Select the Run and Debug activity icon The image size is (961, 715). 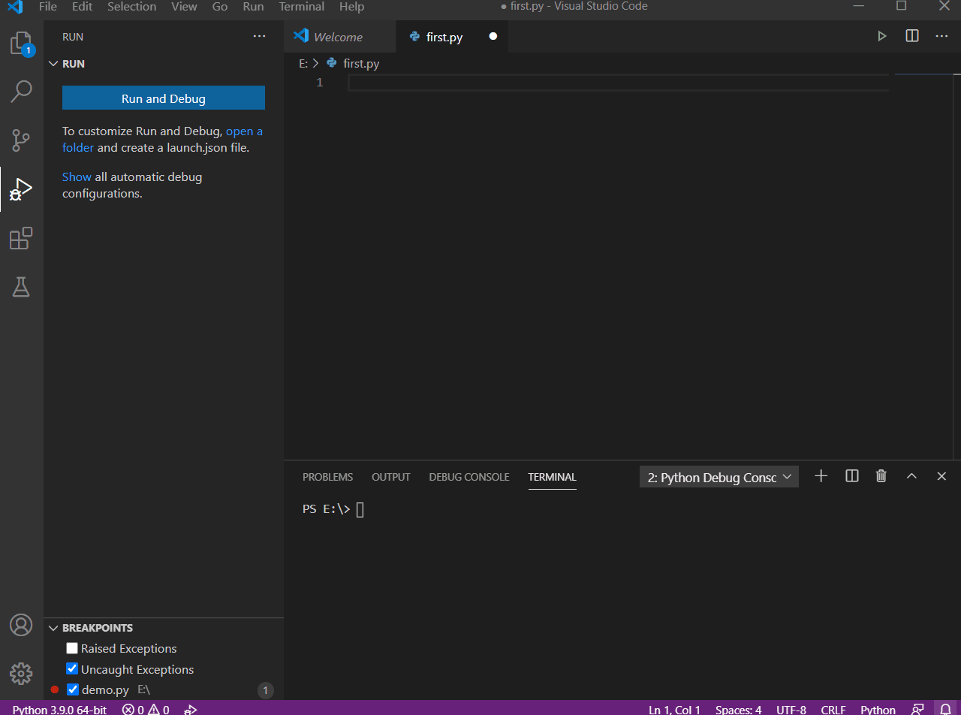[x=21, y=189]
